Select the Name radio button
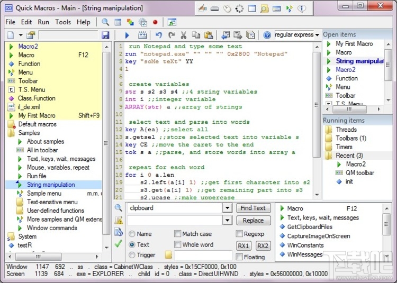 (132, 234)
